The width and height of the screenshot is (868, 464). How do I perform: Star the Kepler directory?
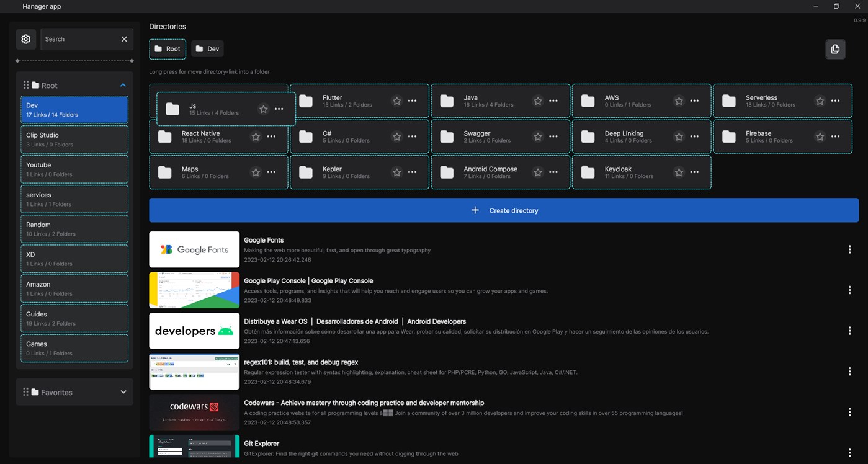click(396, 172)
